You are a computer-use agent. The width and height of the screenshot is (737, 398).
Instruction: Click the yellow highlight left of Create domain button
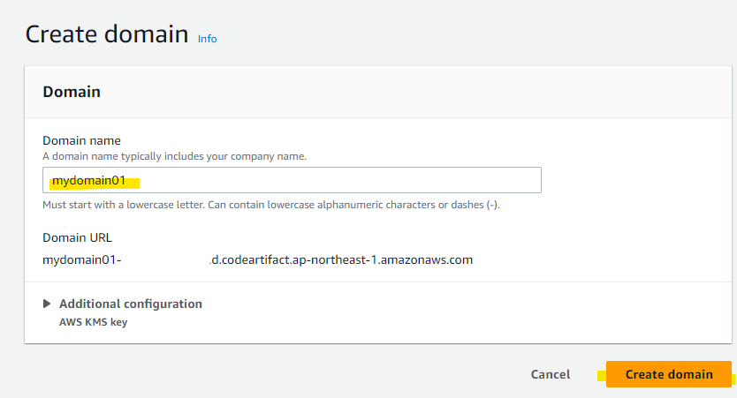click(x=602, y=375)
